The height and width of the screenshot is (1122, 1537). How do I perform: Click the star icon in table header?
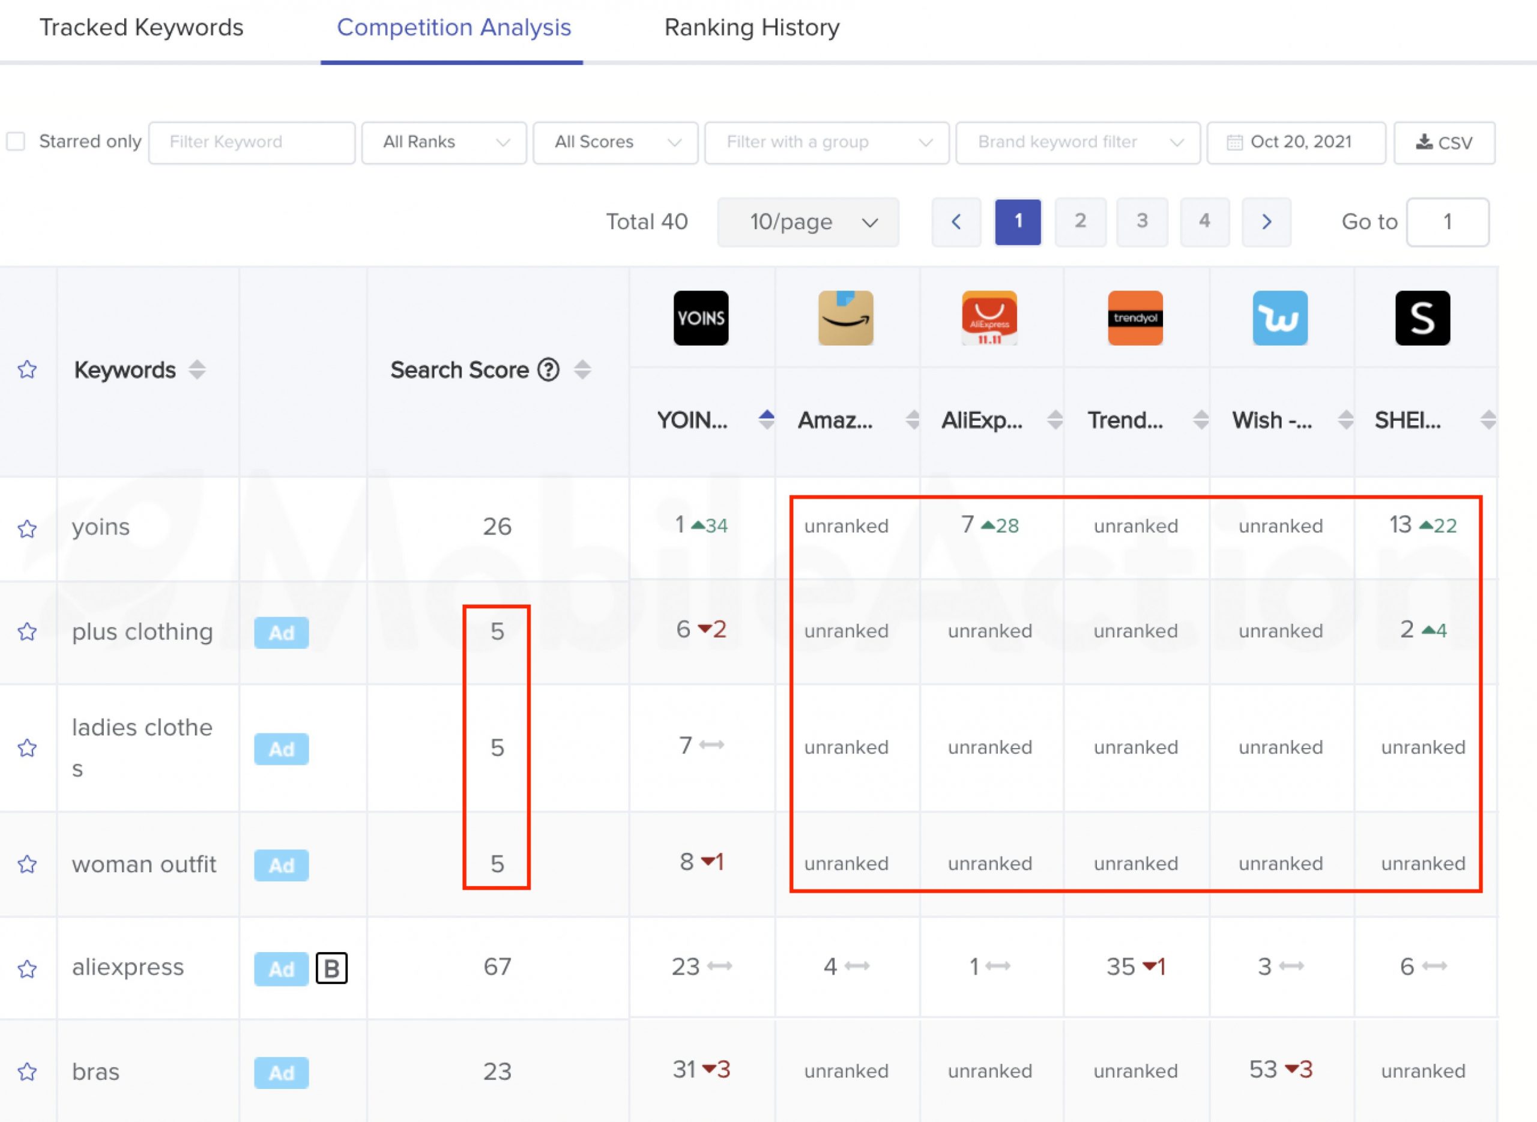pos(27,370)
